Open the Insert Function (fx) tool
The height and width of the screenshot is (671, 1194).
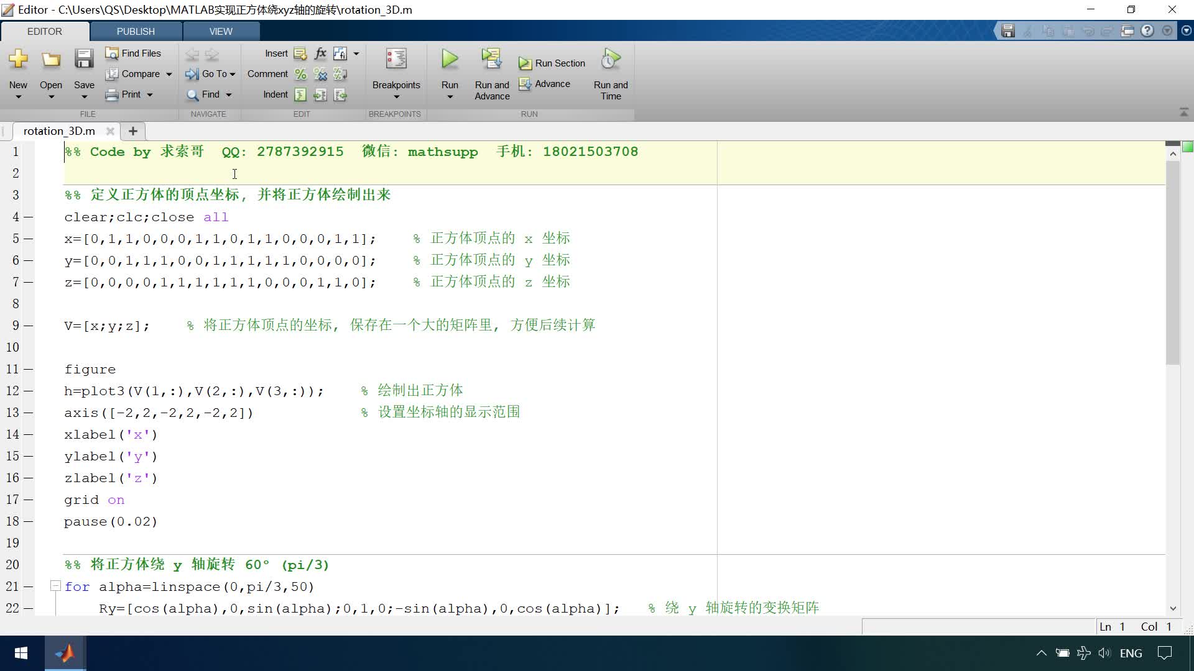(320, 53)
